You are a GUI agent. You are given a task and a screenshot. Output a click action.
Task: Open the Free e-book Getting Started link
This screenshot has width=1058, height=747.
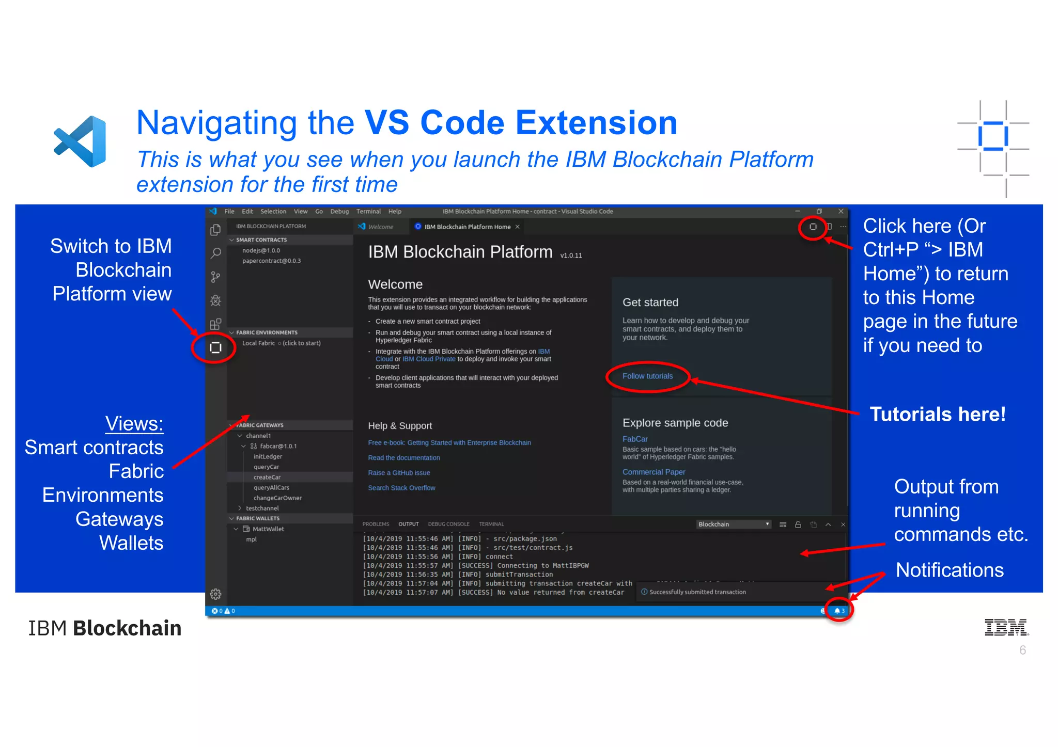449,442
